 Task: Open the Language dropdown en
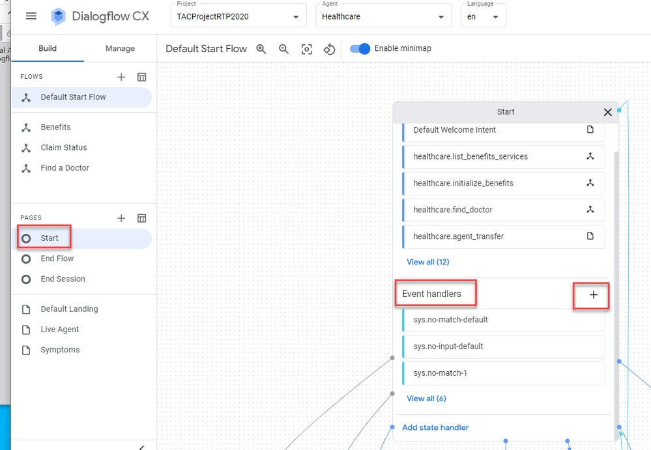(x=484, y=16)
